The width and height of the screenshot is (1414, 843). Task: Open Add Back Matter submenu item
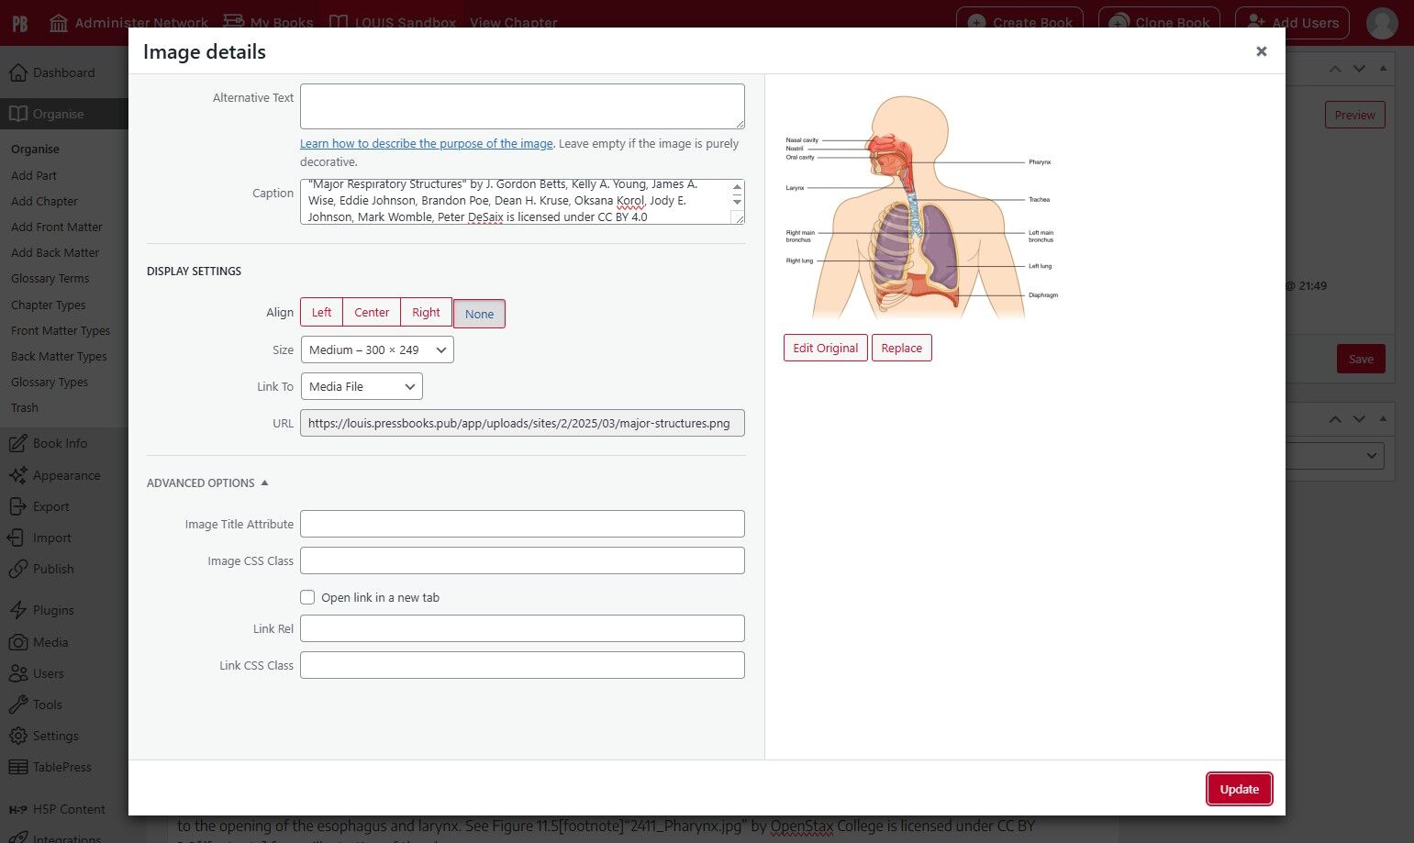[55, 252]
